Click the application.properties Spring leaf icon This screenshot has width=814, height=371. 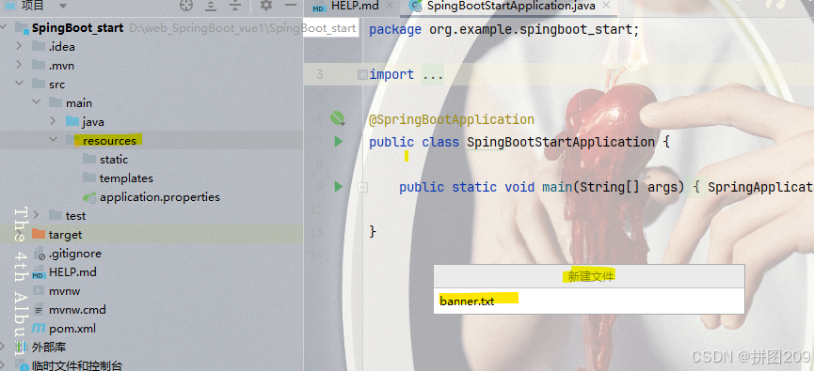click(89, 197)
